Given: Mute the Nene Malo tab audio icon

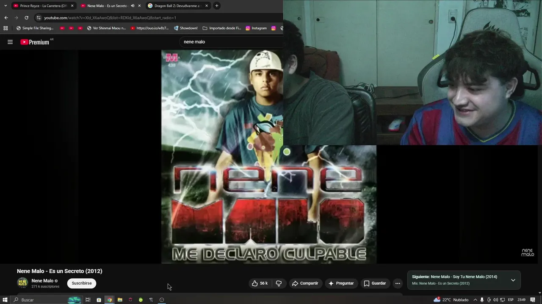Looking at the screenshot, I should 133,5.
